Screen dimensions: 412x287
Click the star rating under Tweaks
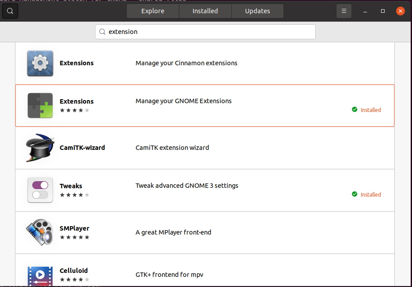click(75, 195)
